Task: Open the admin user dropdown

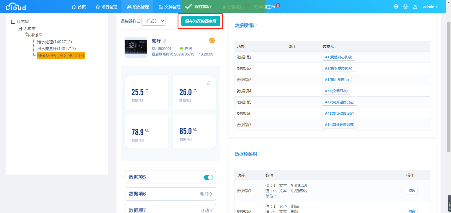Action: pyautogui.click(x=430, y=7)
